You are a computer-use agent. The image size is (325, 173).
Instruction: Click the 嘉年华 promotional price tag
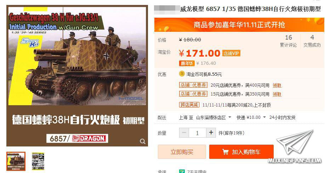[x=187, y=63]
